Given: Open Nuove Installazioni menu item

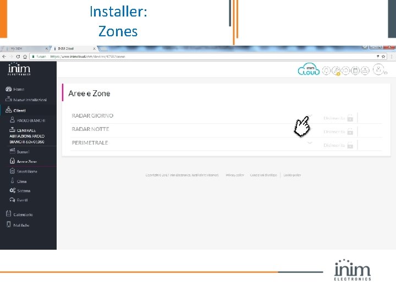Looking at the screenshot, I should point(30,100).
